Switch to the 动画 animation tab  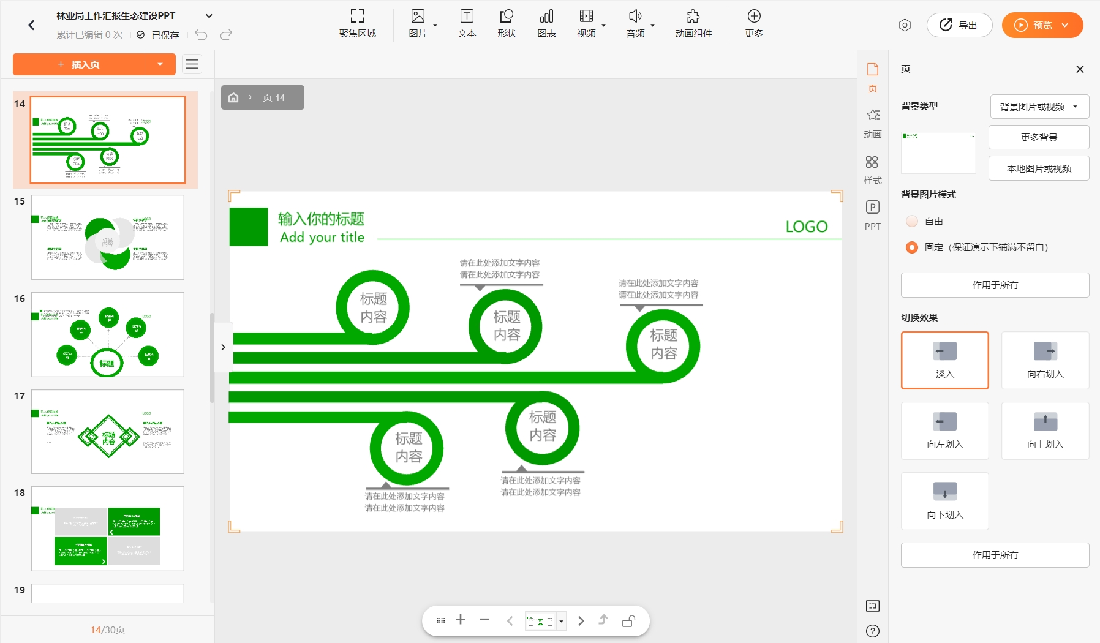(x=873, y=124)
